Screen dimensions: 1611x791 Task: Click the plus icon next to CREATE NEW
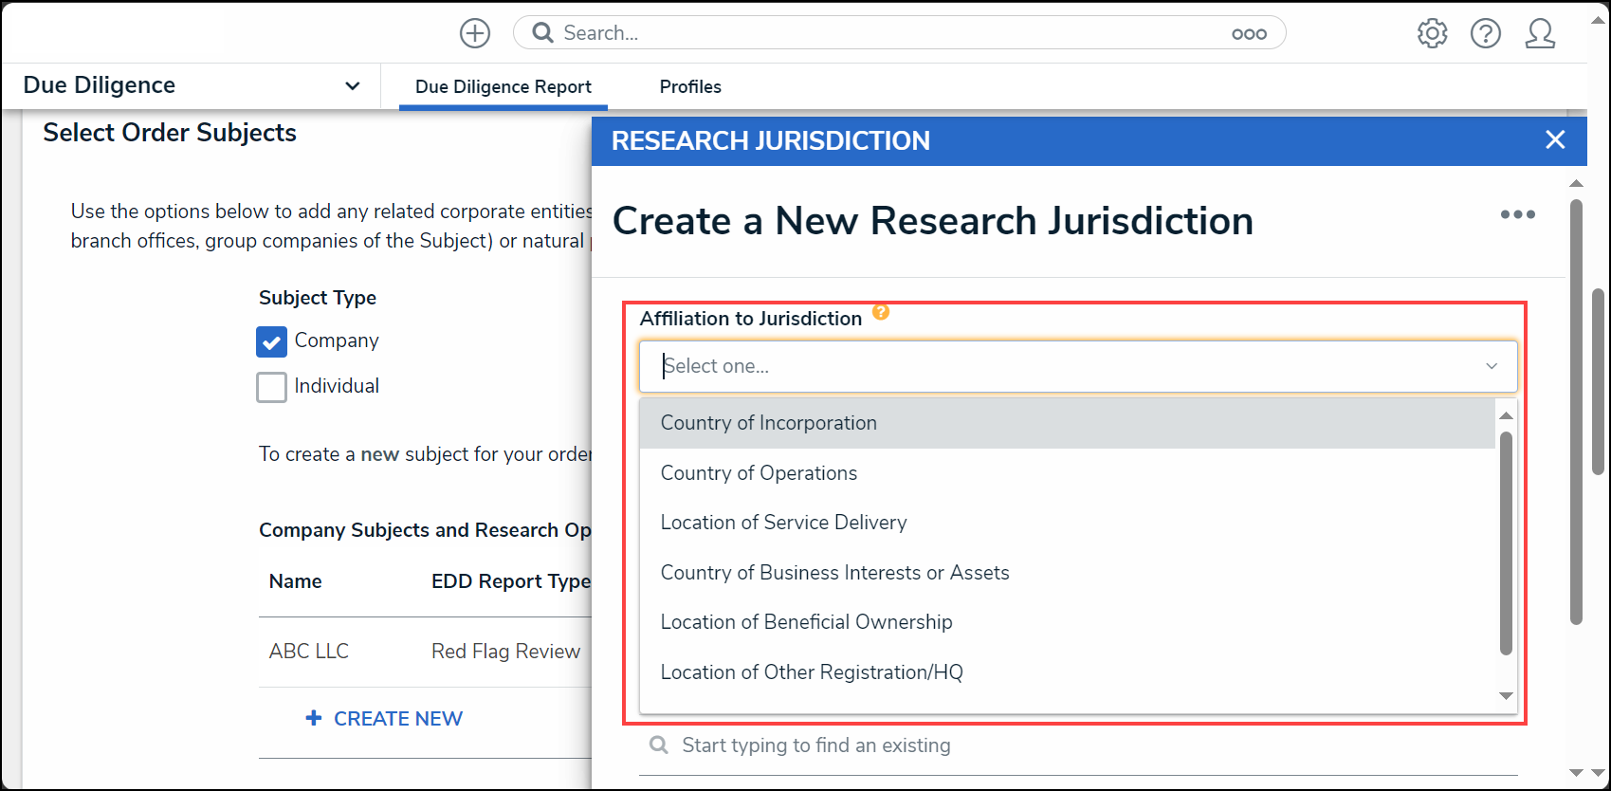[x=314, y=718]
